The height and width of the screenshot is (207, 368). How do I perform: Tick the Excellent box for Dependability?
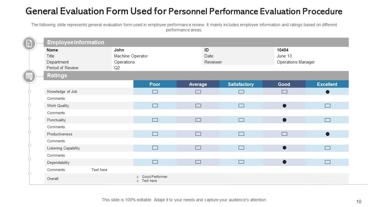327,162
